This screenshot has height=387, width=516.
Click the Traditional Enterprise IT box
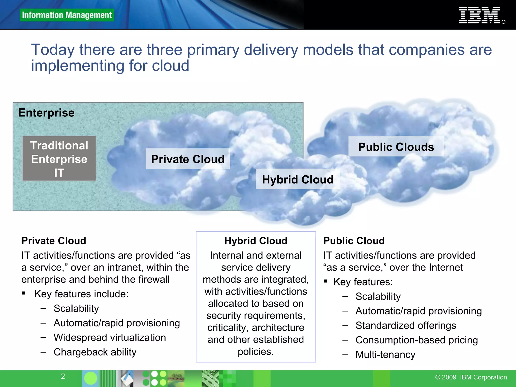[59, 159]
